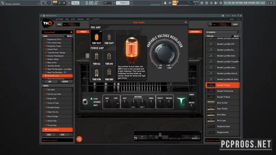Screen dimensions: 276x155
Task: Open the FL Studio Pattern 1 selector
Action: coord(123,3)
